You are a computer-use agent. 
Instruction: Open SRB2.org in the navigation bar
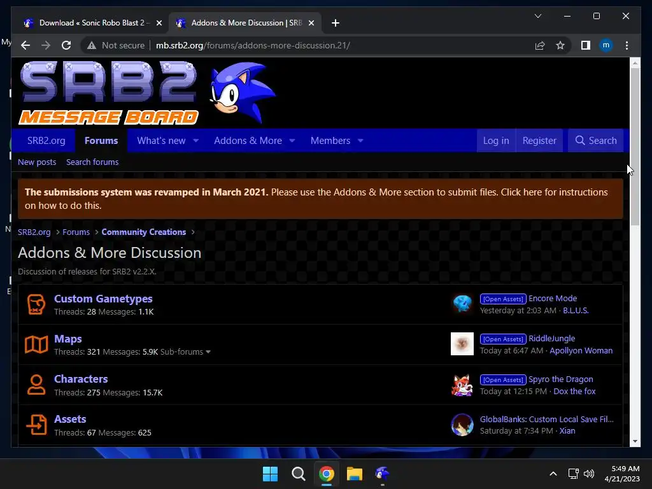(x=46, y=141)
